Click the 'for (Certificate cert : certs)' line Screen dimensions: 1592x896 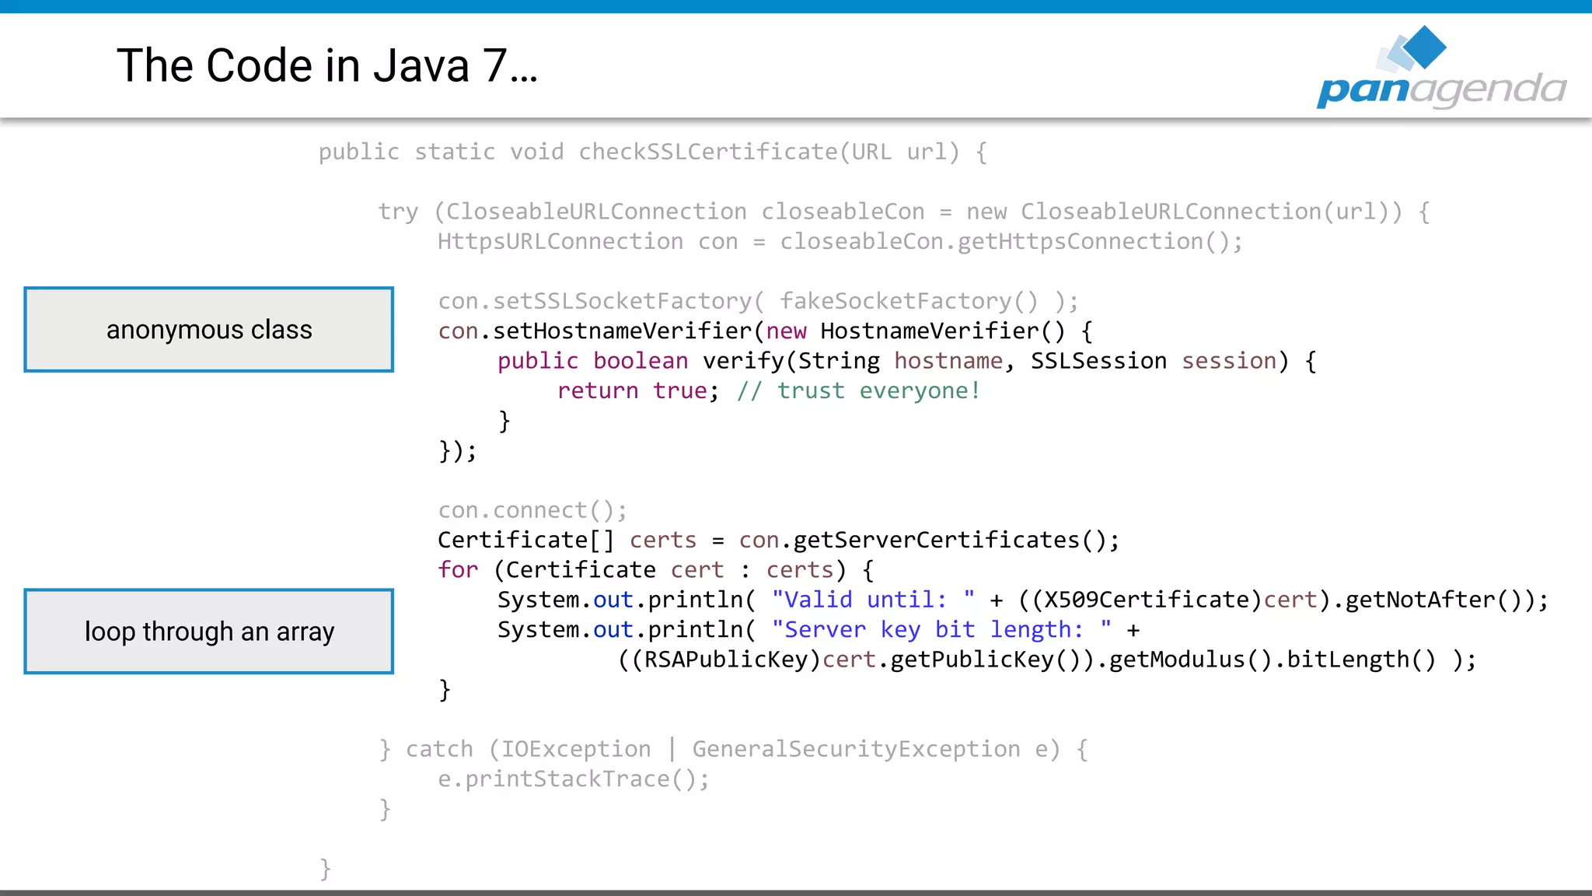[655, 570]
